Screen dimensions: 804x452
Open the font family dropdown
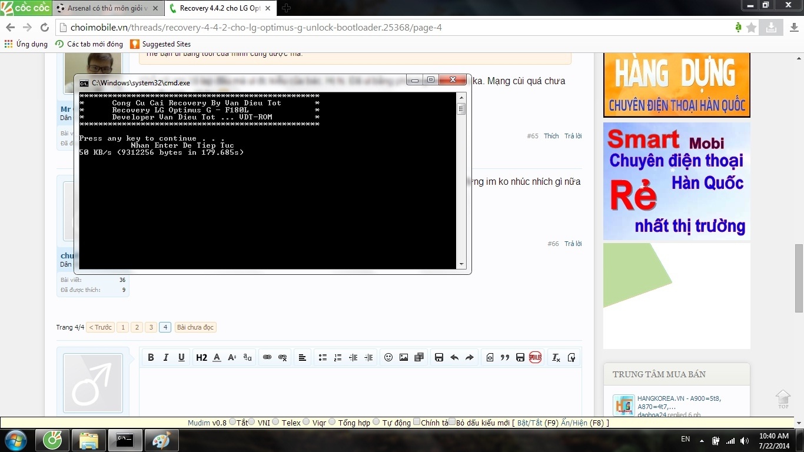247,357
